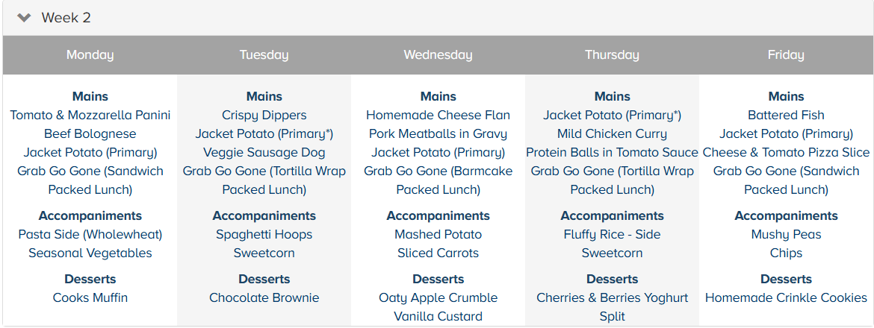The width and height of the screenshot is (874, 328).
Task: Select the Wednesday column header
Action: point(438,55)
